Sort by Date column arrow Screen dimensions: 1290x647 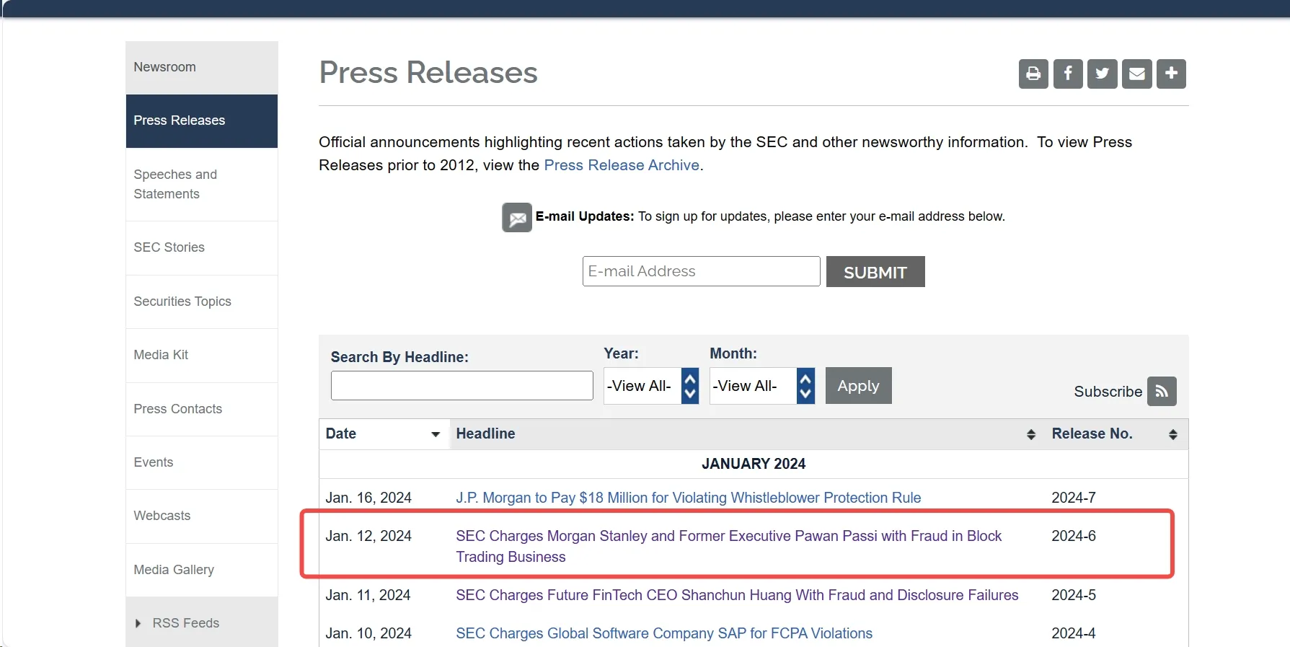pyautogui.click(x=436, y=434)
